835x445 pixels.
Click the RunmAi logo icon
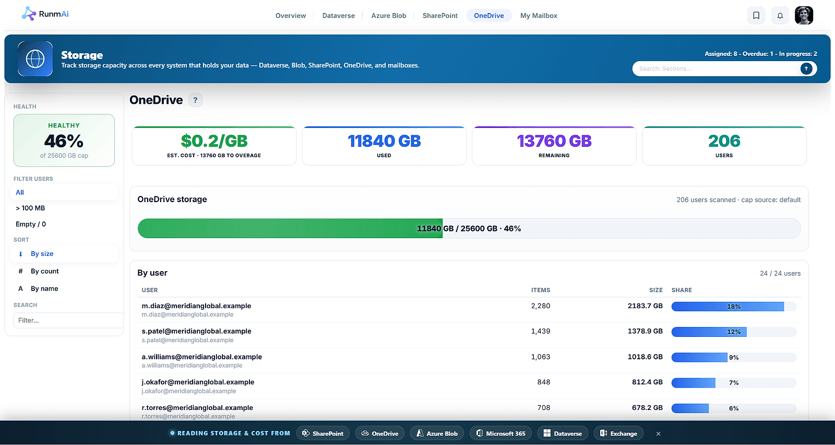tap(28, 14)
